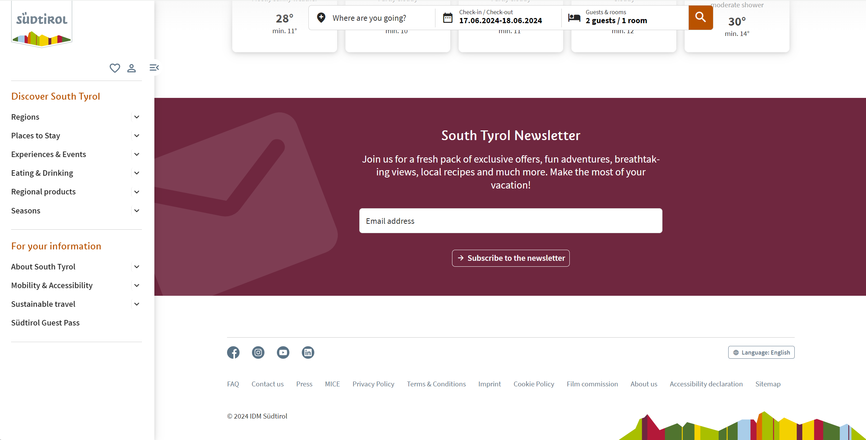Click the Facebook social media icon
The image size is (866, 440).
click(233, 352)
